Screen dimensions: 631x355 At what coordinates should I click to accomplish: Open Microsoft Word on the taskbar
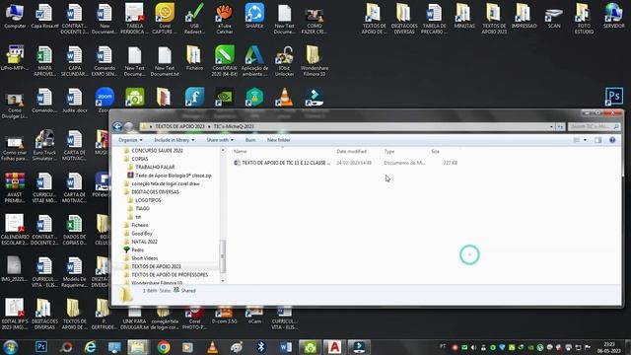[286, 347]
